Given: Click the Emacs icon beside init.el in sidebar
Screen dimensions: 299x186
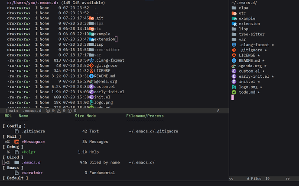Looking at the screenshot, I should click(x=234, y=82).
